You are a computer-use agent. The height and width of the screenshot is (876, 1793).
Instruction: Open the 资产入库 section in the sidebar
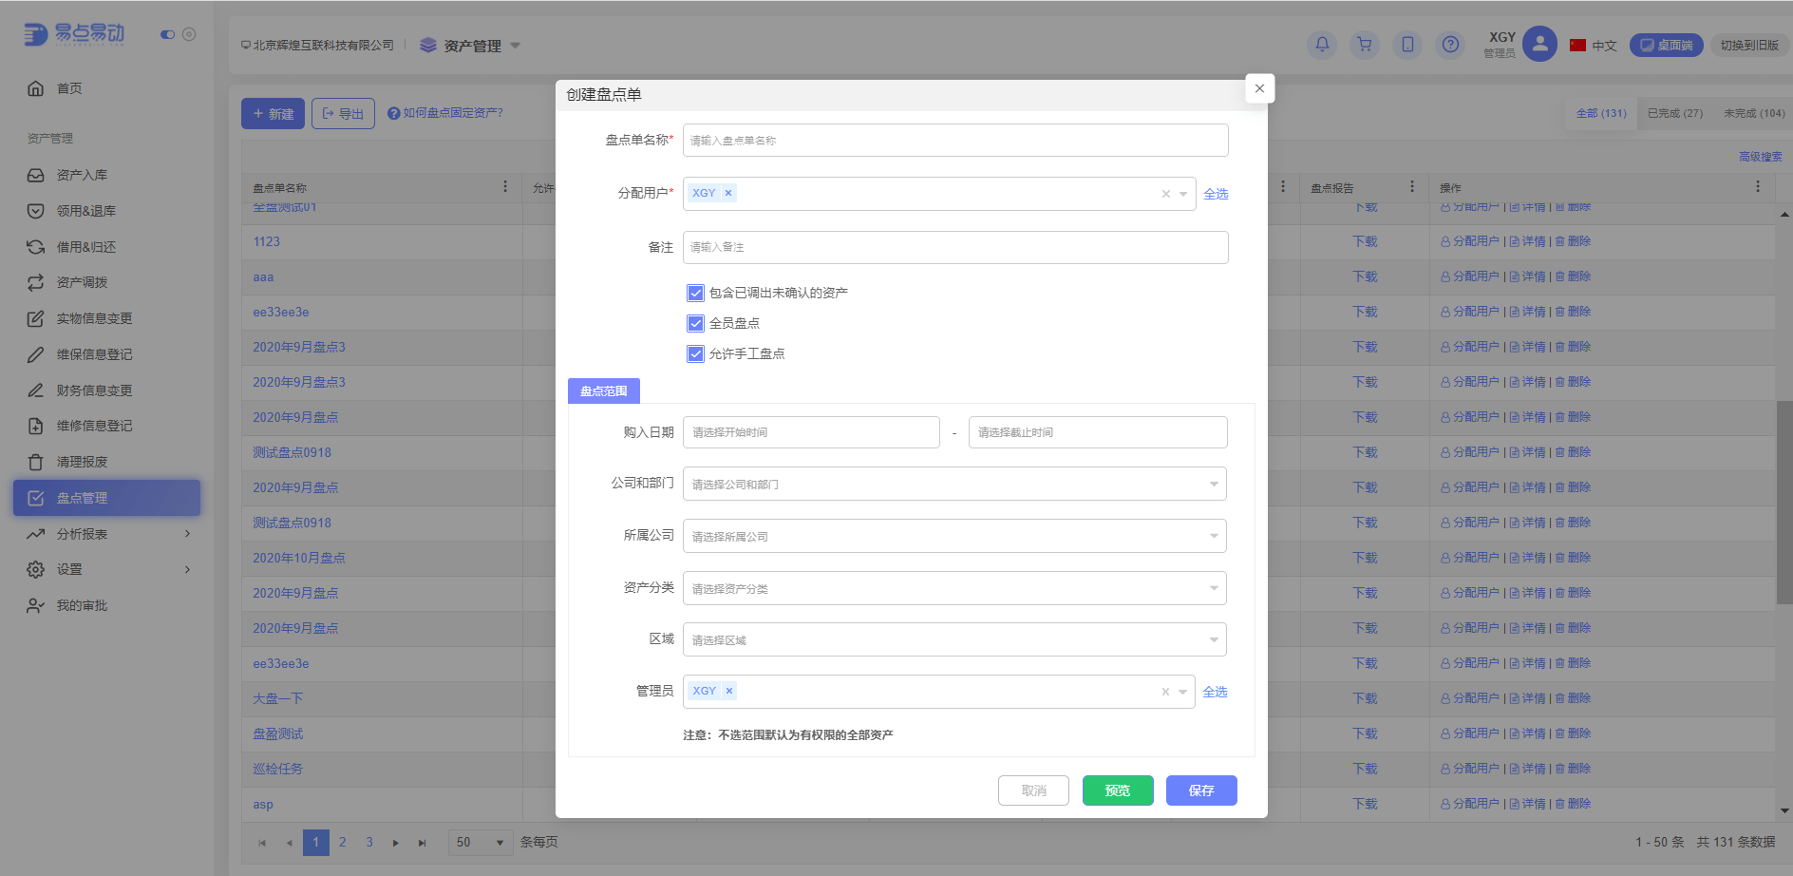point(83,175)
